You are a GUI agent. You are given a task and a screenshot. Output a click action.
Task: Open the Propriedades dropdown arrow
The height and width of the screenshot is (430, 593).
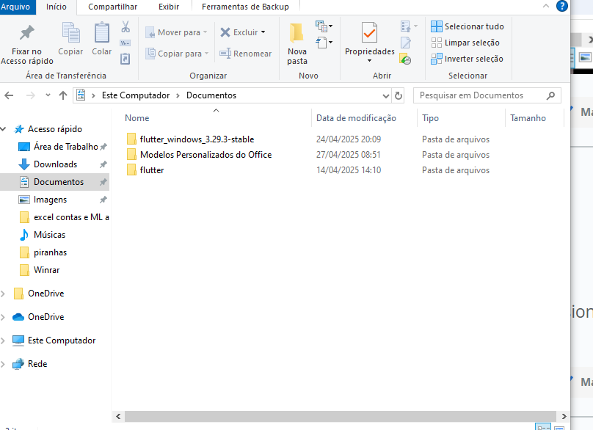pos(369,60)
